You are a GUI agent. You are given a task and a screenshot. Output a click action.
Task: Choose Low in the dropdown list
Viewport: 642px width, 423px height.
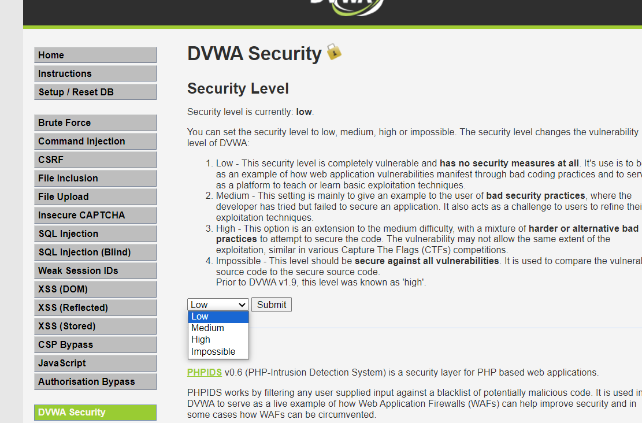(x=218, y=317)
